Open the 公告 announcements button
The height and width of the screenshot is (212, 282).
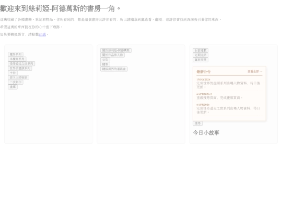[x=105, y=60]
